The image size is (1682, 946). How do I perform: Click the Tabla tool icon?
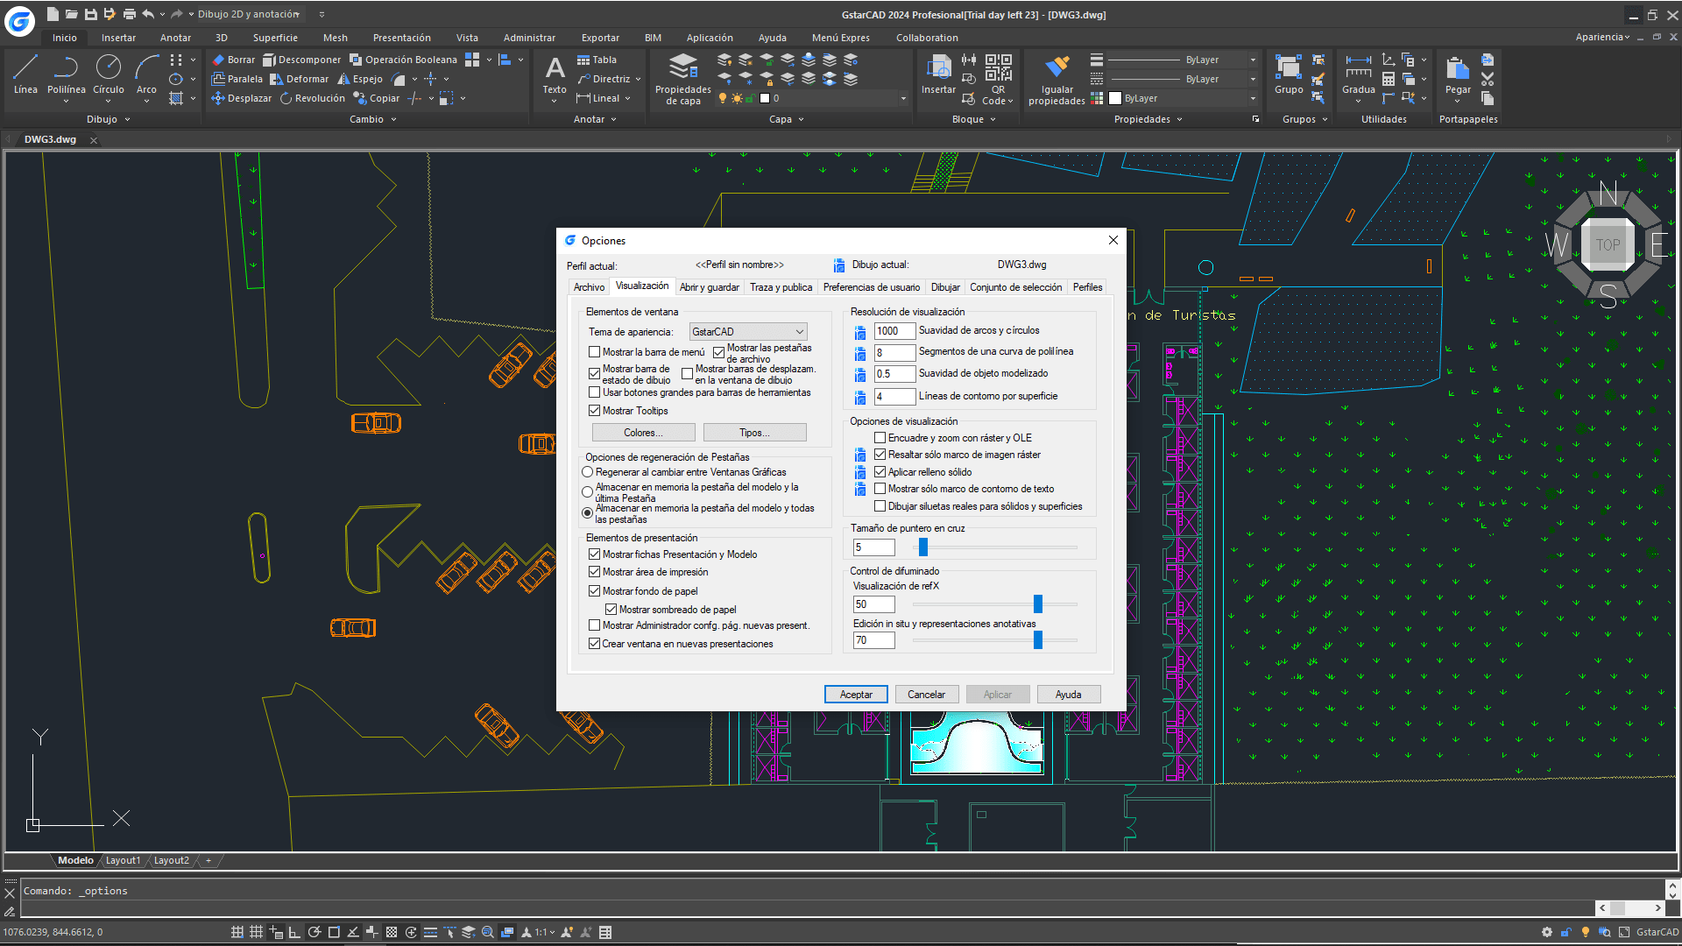coord(583,60)
